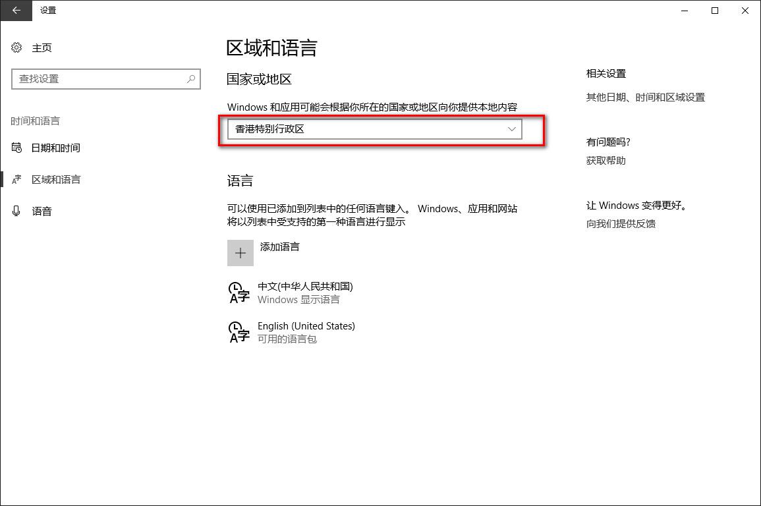Open the 主页 home page
The image size is (761, 506).
coord(42,48)
